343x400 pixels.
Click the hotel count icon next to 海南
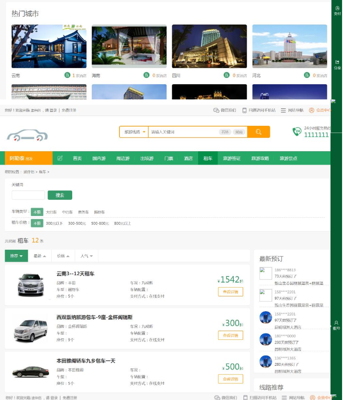(146, 75)
